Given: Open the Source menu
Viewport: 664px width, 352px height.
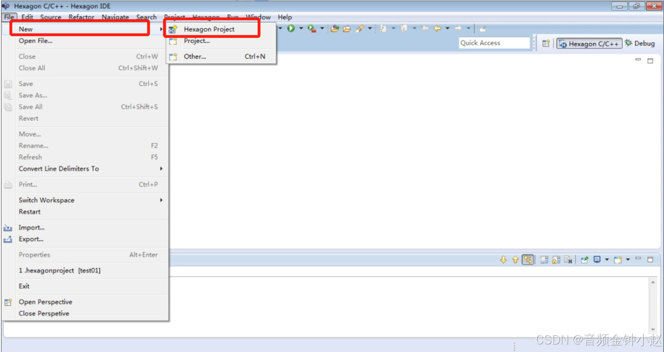Looking at the screenshot, I should (51, 17).
